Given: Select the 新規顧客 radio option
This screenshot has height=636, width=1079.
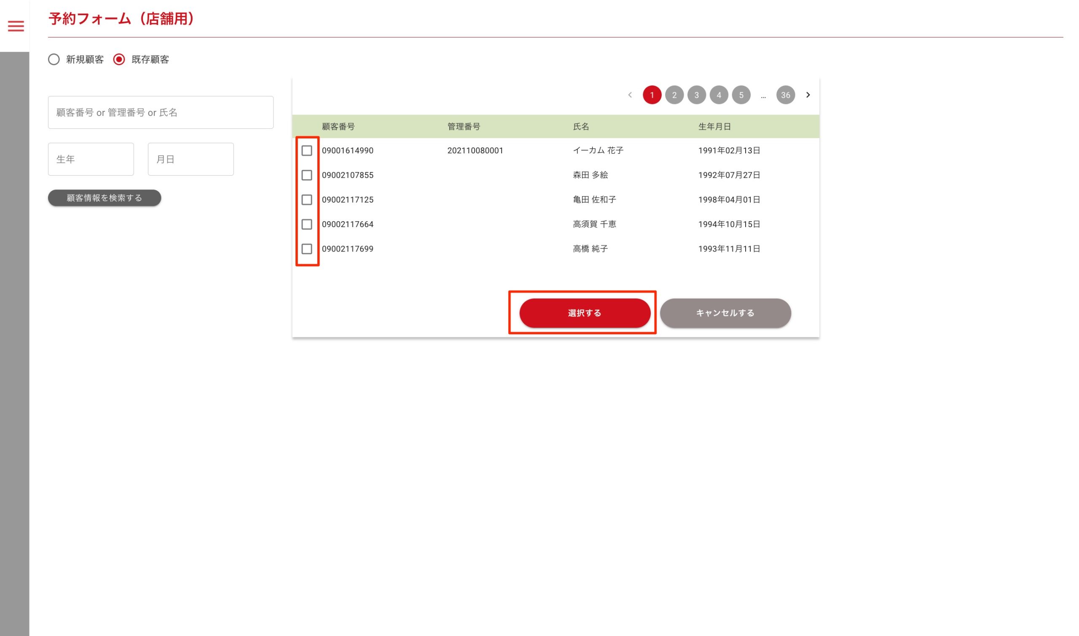Looking at the screenshot, I should click(x=54, y=59).
